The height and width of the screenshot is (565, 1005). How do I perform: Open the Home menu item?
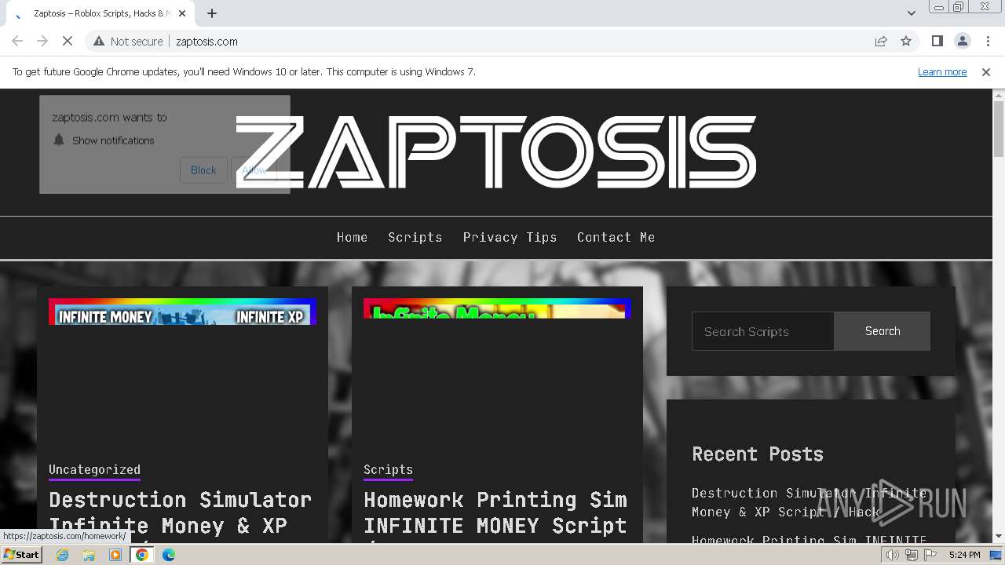(352, 237)
